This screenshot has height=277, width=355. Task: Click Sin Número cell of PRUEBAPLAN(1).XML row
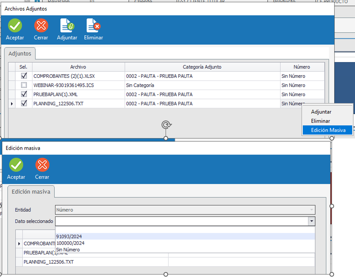[302, 95]
